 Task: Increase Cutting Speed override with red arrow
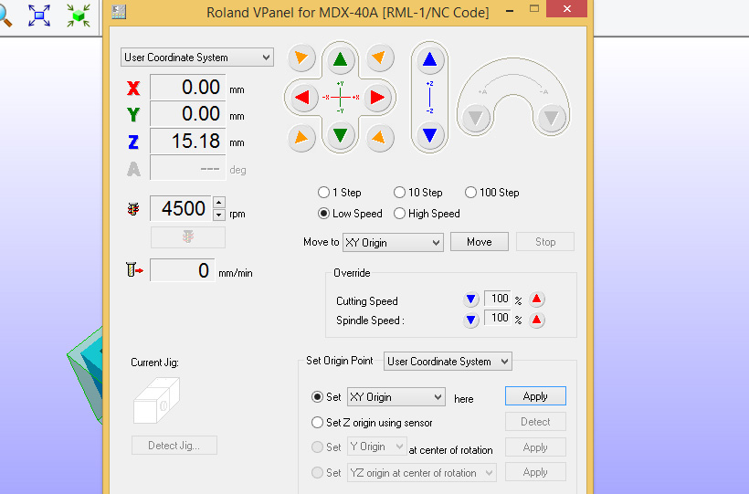coord(536,300)
